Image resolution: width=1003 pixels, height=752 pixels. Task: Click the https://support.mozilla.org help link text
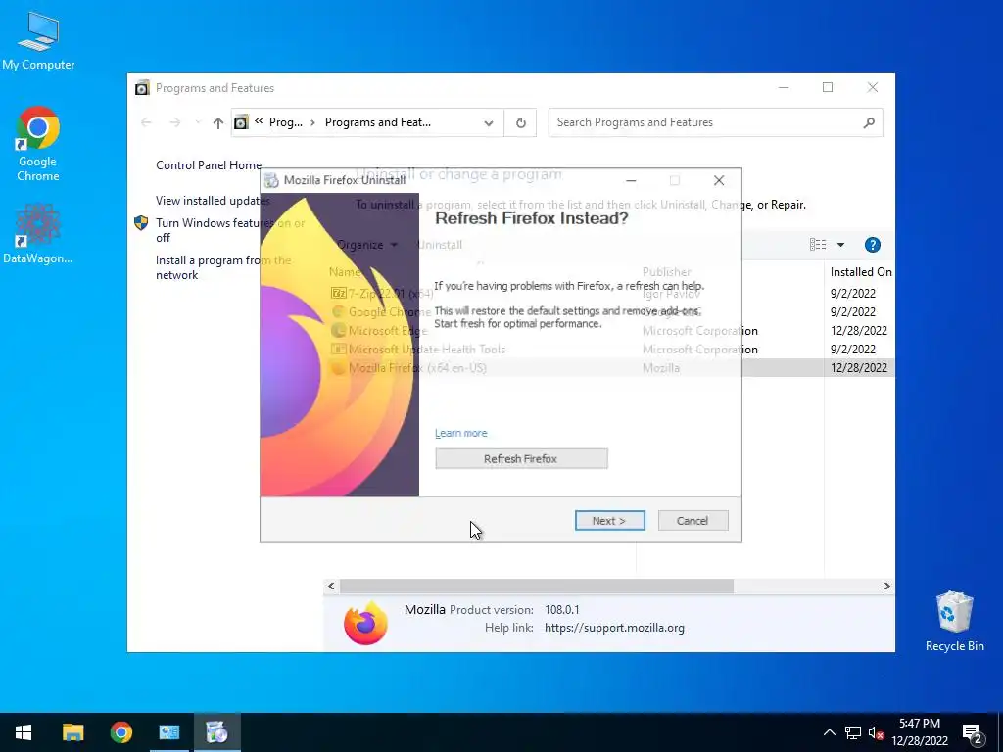[614, 628]
